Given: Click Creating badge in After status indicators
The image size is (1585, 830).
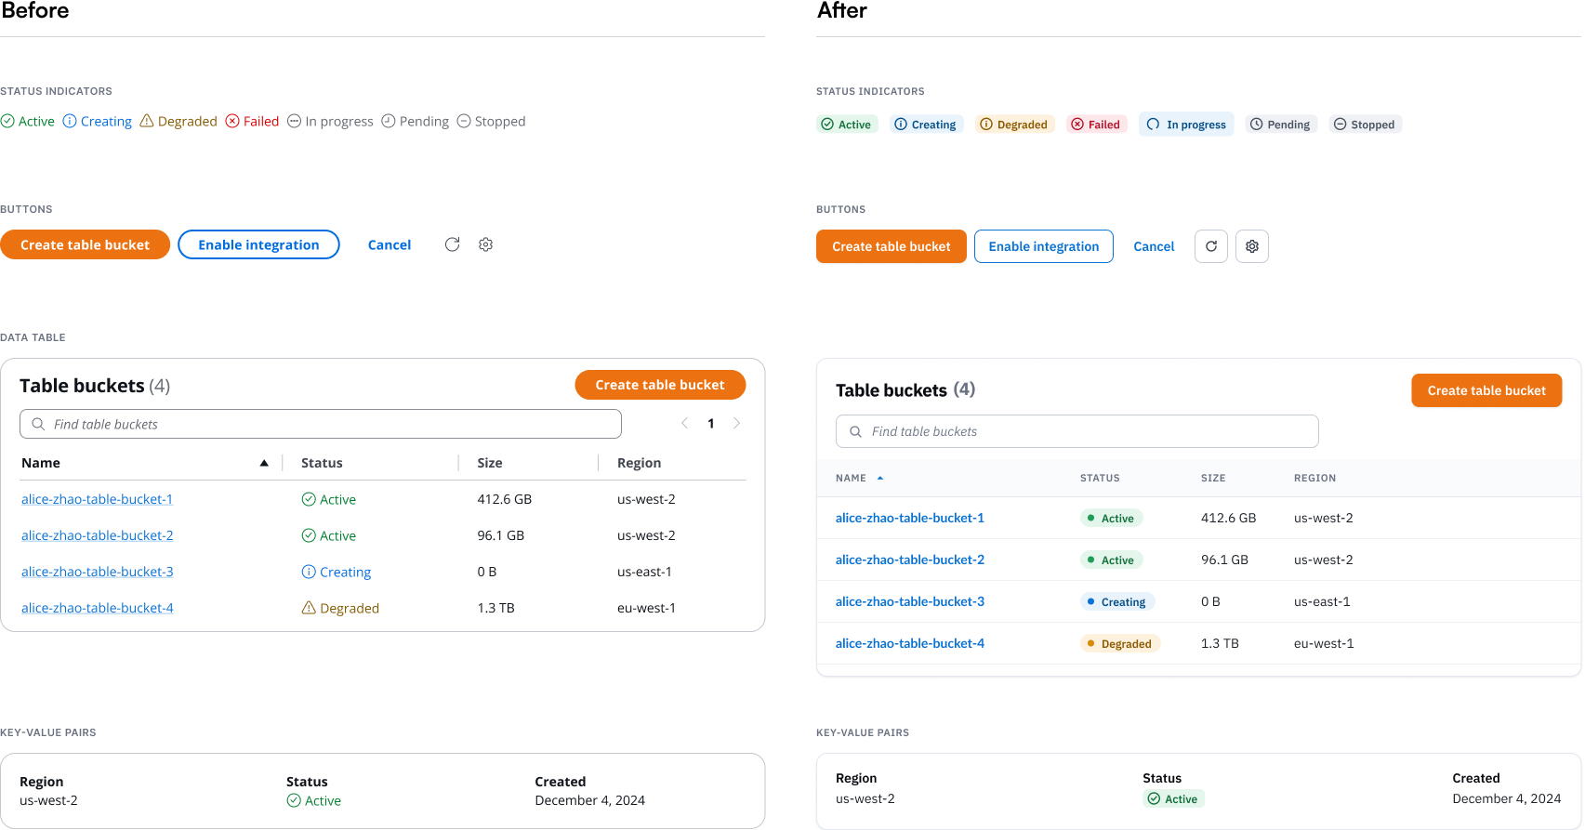Looking at the screenshot, I should coord(926,125).
